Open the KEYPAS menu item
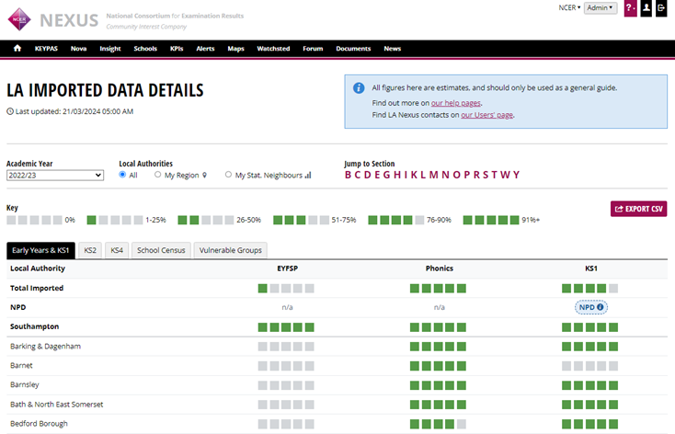 46,48
